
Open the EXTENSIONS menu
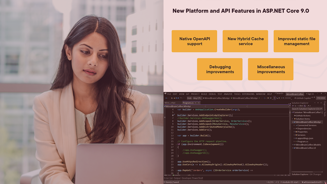(x=248, y=94)
